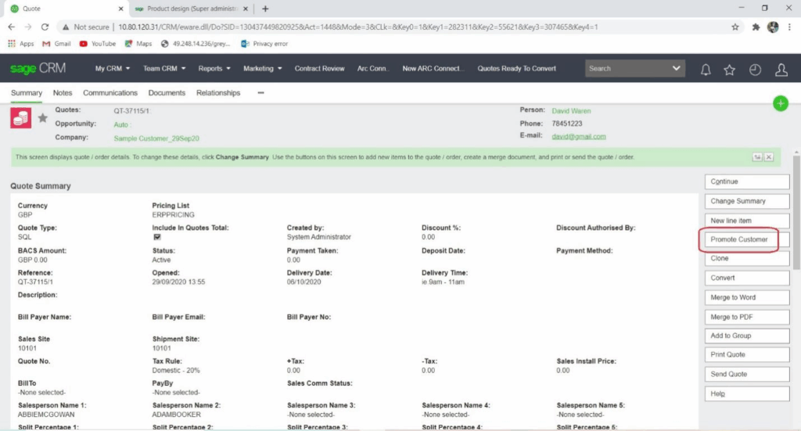This screenshot has height=431, width=801.
Task: Click inside the Search field
Action: coord(626,69)
